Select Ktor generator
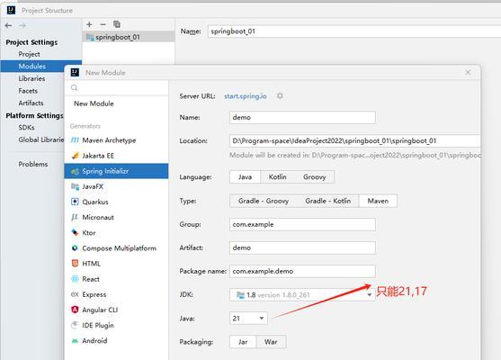501x360 pixels. coord(116,233)
